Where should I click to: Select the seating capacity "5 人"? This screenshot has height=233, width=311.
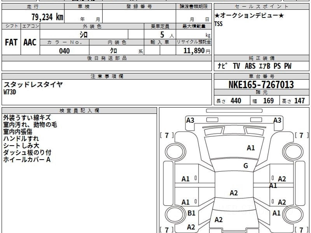click(167, 35)
